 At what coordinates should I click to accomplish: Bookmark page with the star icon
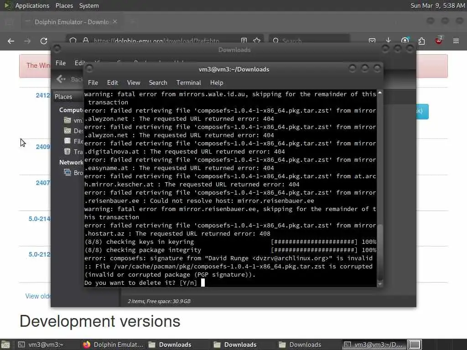click(257, 40)
